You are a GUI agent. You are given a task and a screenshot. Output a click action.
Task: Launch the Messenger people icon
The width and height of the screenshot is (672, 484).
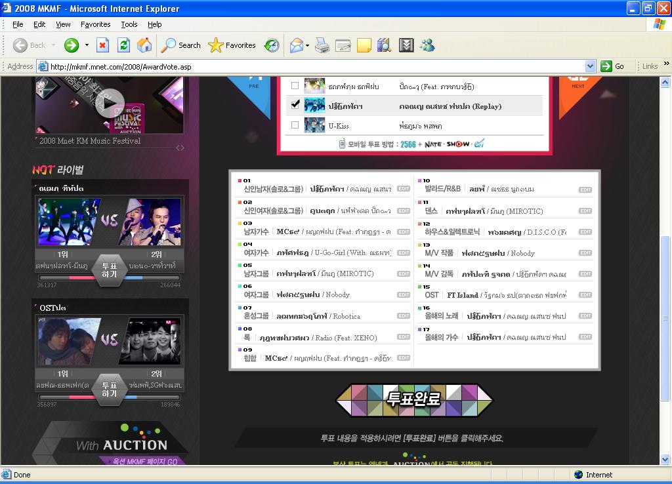tap(427, 45)
